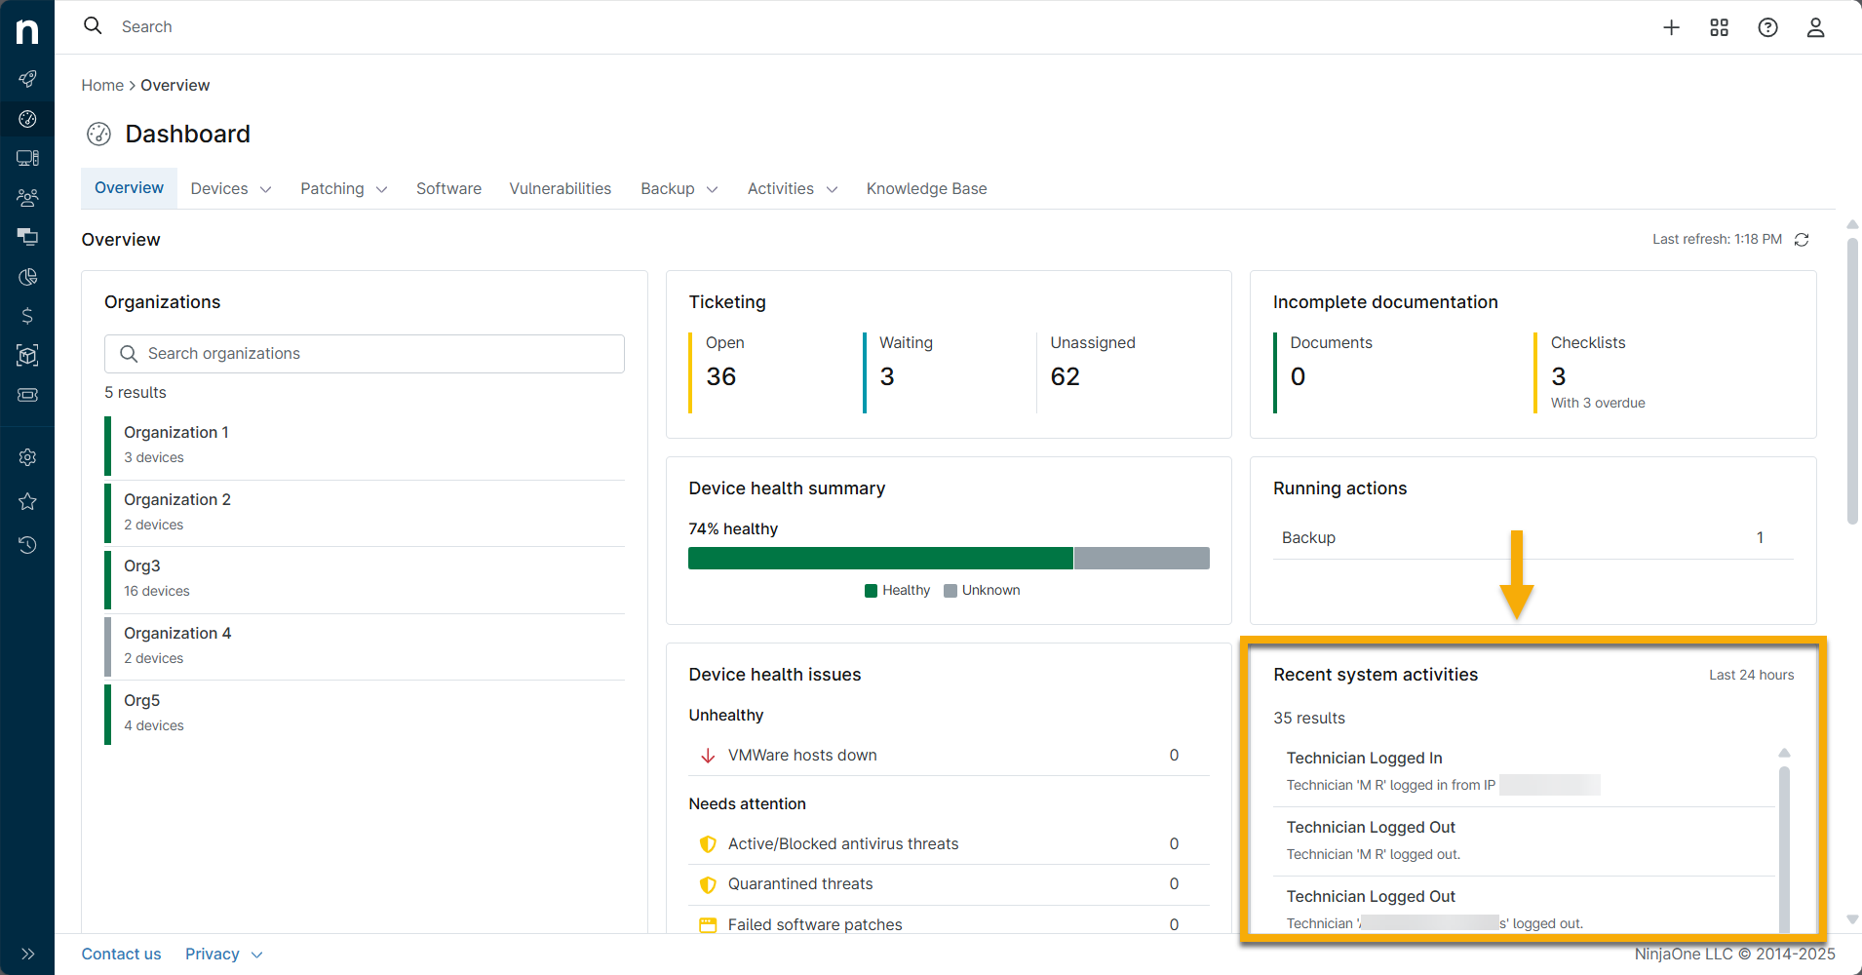Open the Reporting pie chart icon

(27, 276)
